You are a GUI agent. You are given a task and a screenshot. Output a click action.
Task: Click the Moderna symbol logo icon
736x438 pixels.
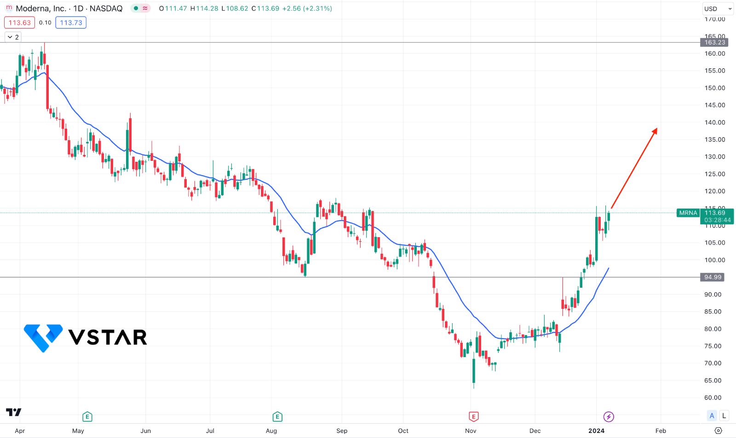[9, 8]
